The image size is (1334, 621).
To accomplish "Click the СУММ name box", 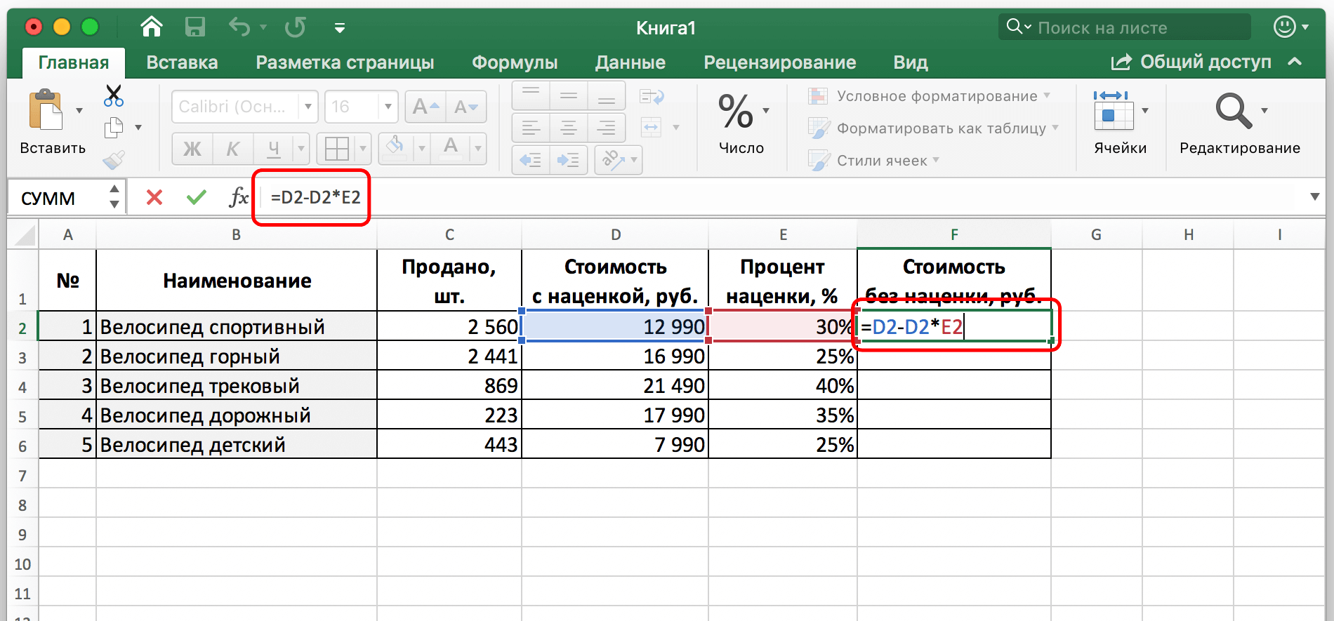I will 58,198.
